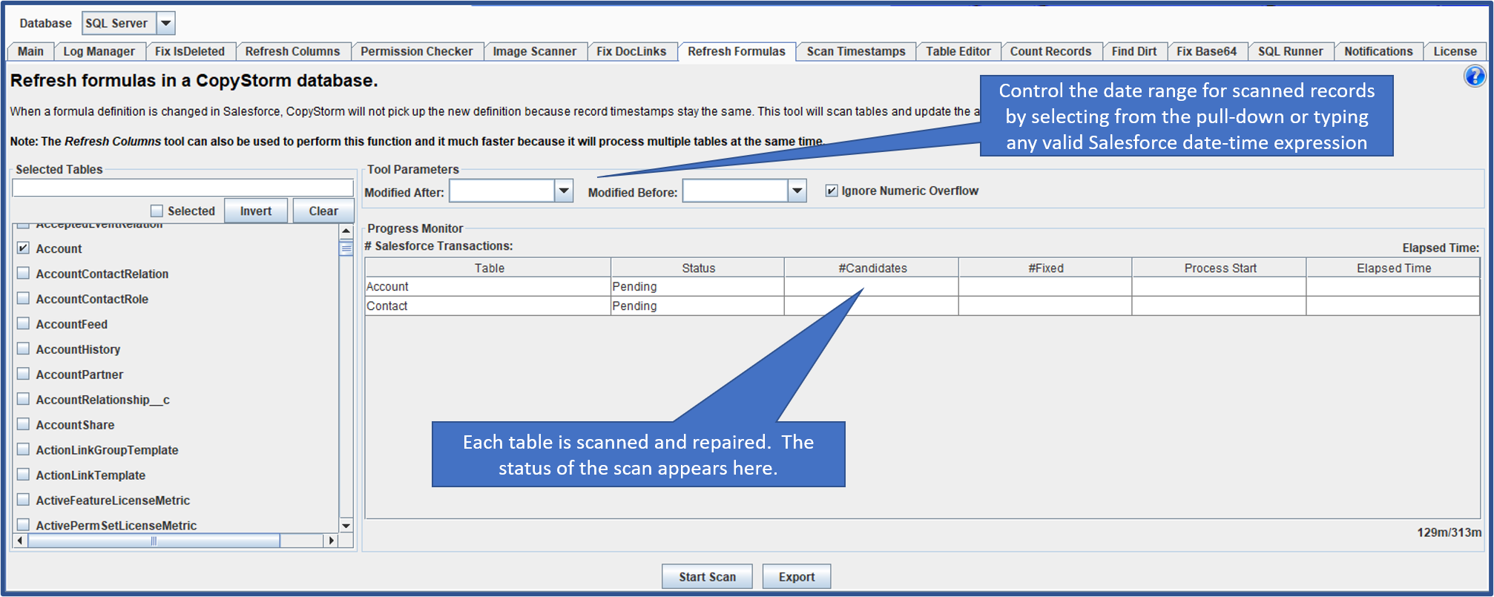Click the Process Start column header

click(1220, 268)
